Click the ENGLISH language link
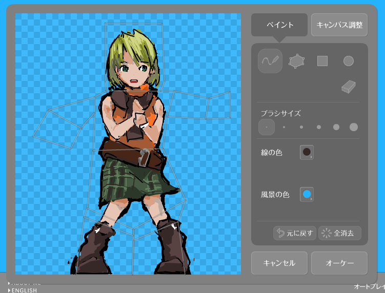Screen dimensions: 385x293 (24, 290)
